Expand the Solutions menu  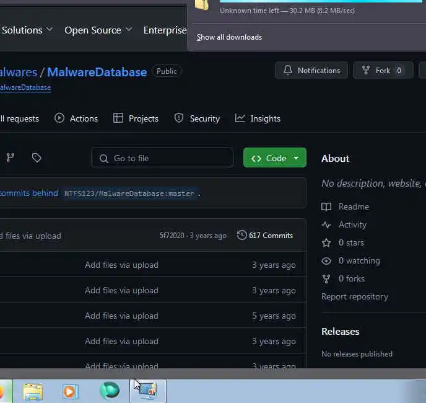pyautogui.click(x=27, y=30)
